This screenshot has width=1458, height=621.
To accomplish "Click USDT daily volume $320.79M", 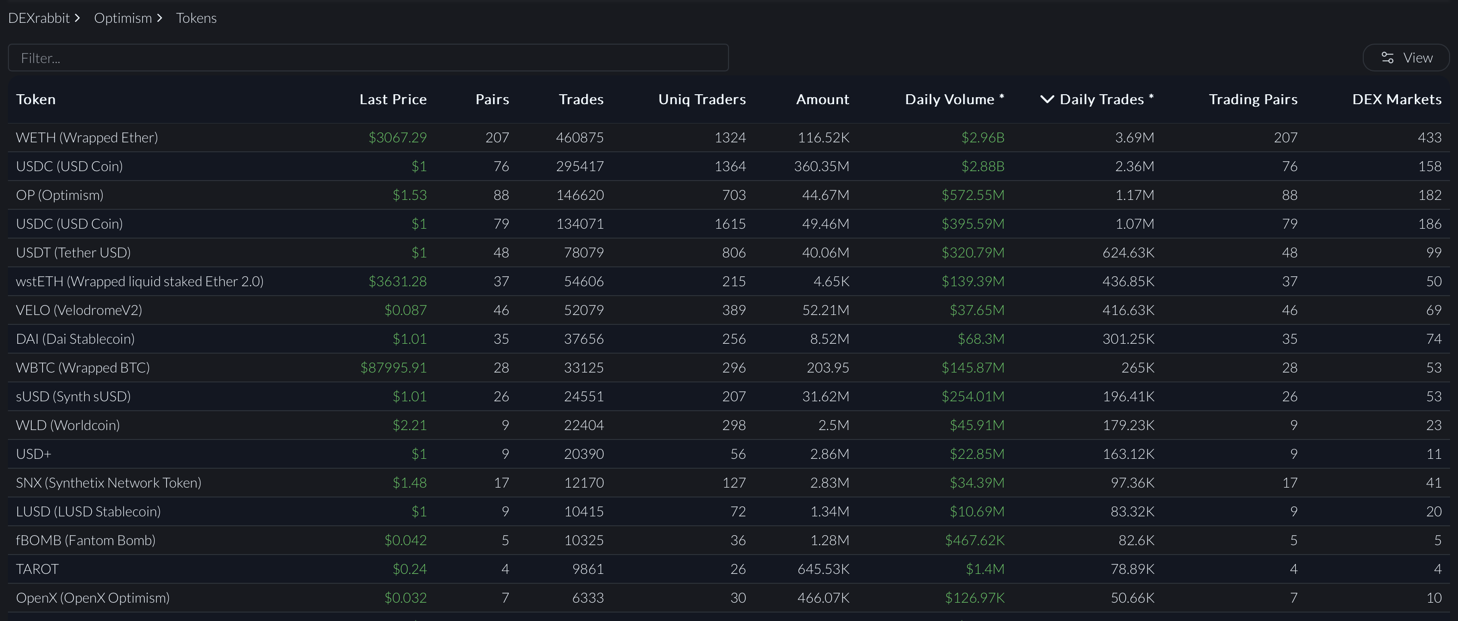I will [x=973, y=252].
